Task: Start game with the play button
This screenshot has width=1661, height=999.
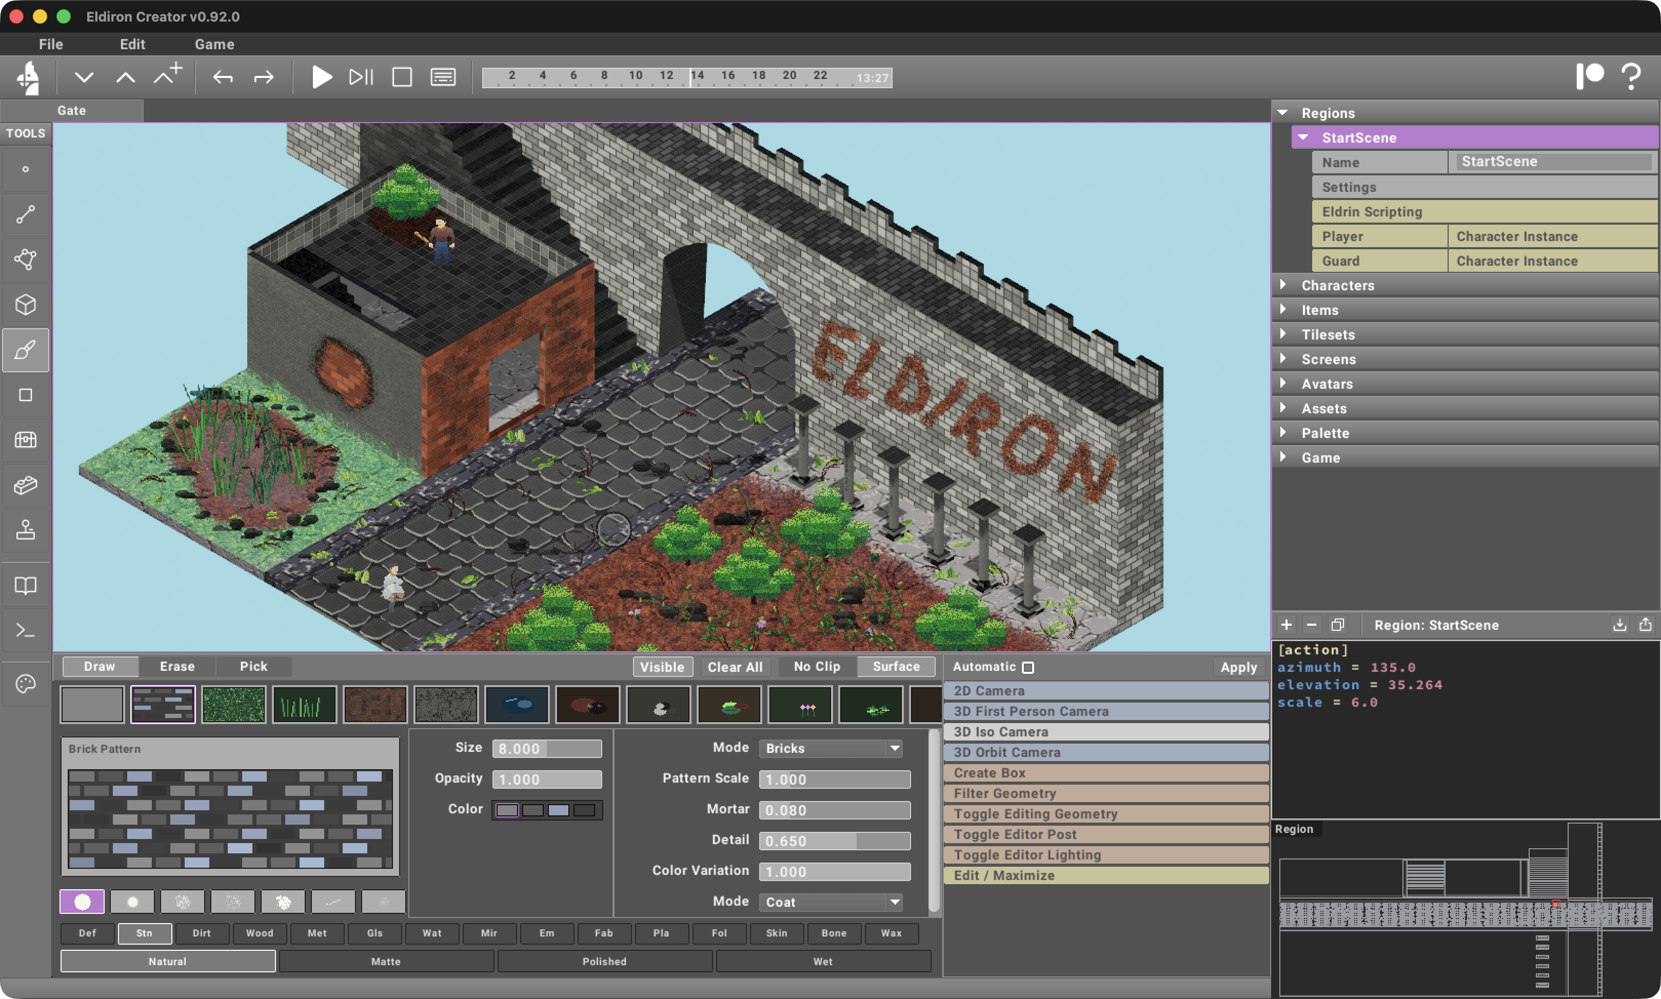Action: pos(322,77)
